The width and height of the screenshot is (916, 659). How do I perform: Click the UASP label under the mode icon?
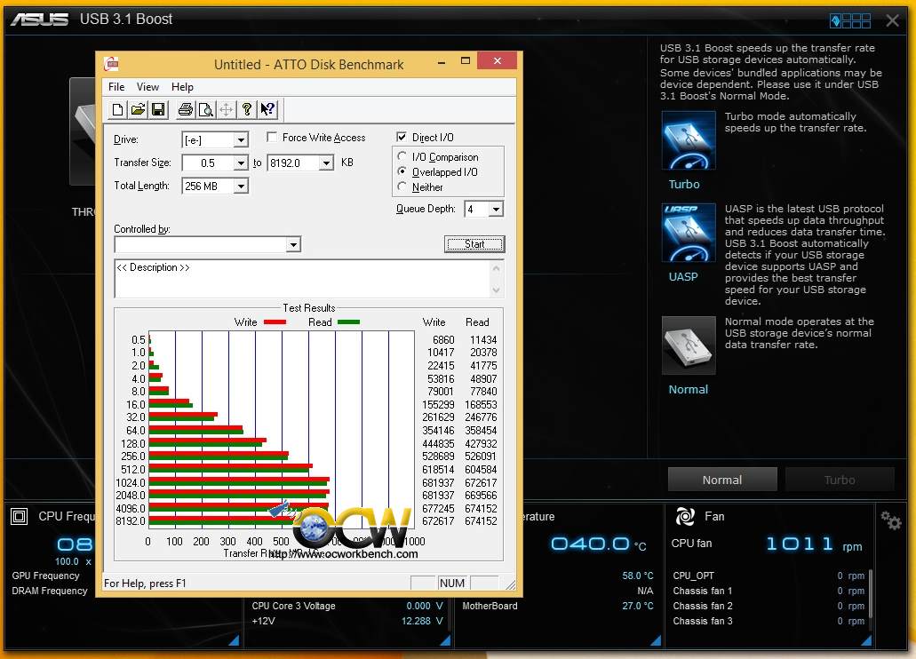pyautogui.click(x=683, y=276)
